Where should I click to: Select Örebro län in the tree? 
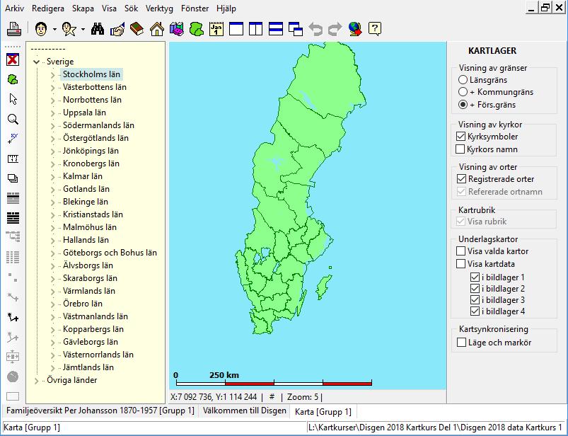point(83,304)
